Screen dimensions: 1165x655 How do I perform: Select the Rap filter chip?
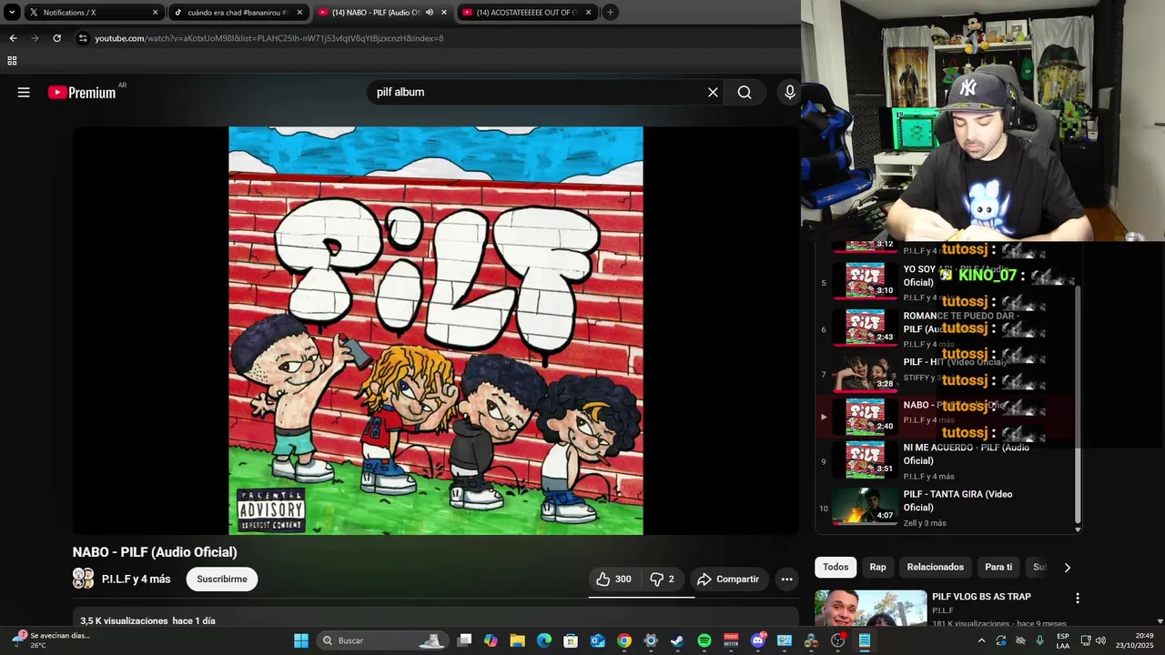point(877,567)
